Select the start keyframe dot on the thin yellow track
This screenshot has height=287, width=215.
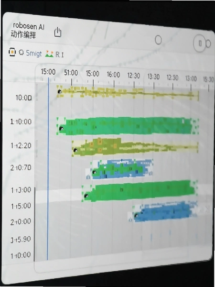tap(59, 91)
